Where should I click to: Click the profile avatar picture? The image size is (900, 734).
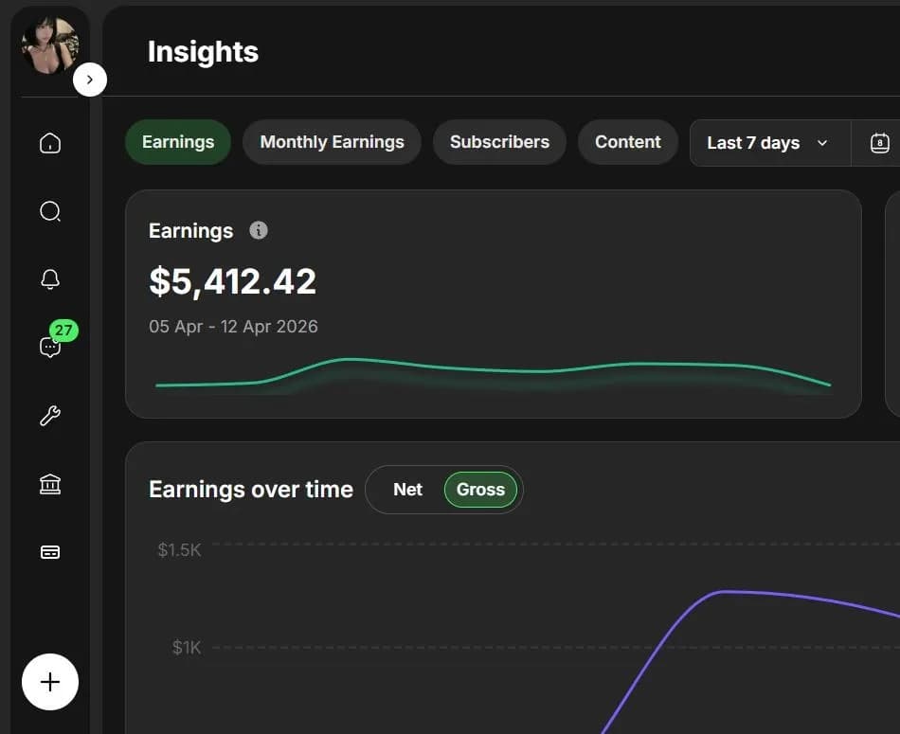49,45
